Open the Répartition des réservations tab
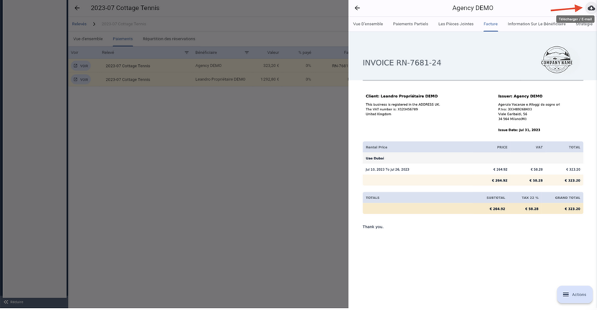This screenshot has height=310, width=597. (x=169, y=39)
